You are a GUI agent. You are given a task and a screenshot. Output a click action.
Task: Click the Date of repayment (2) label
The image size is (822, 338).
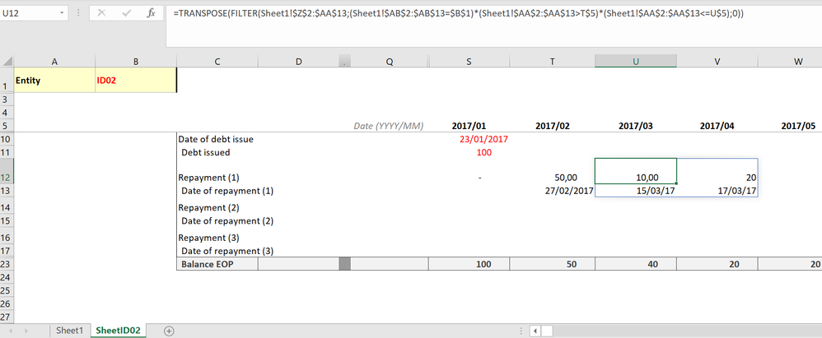click(x=227, y=220)
